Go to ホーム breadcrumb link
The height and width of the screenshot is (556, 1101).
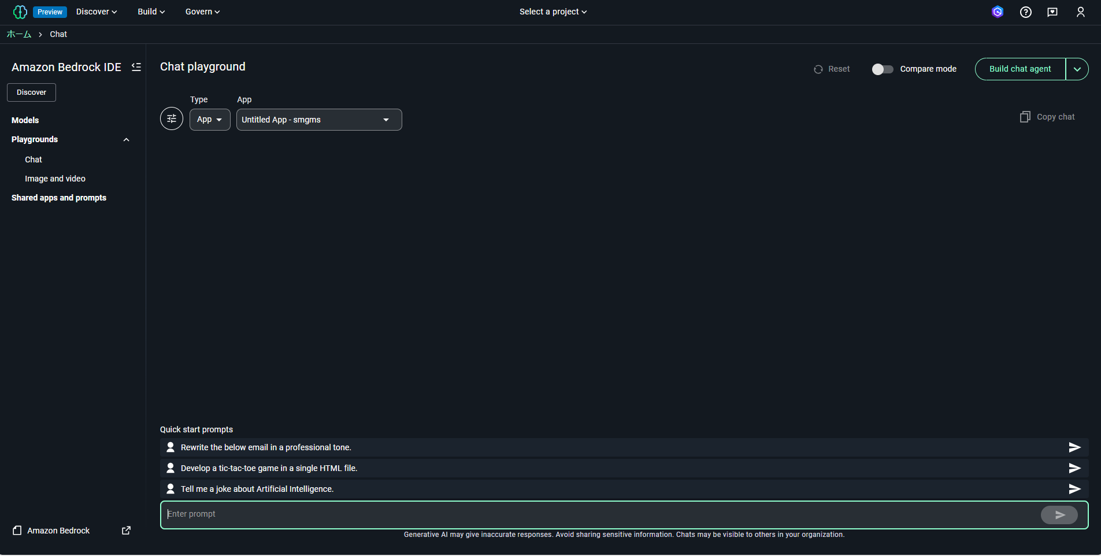(x=19, y=34)
